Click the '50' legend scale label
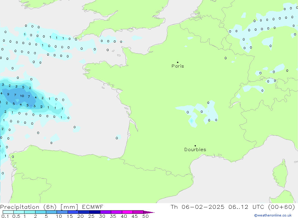The width and height of the screenshot is (298, 218). point(145,216)
